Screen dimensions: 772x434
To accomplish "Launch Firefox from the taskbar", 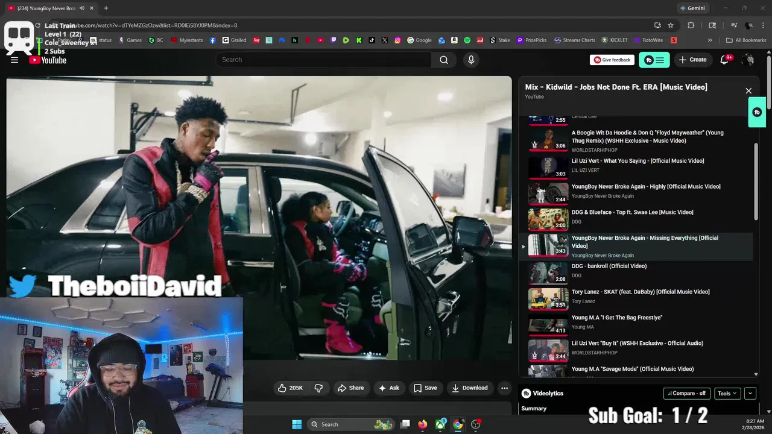I will click(x=423, y=424).
